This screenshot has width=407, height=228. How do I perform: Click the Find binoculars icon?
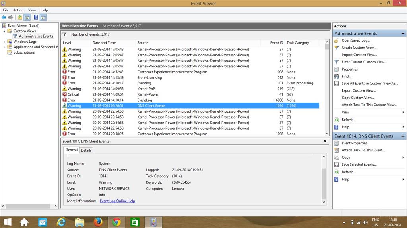[x=336, y=76]
